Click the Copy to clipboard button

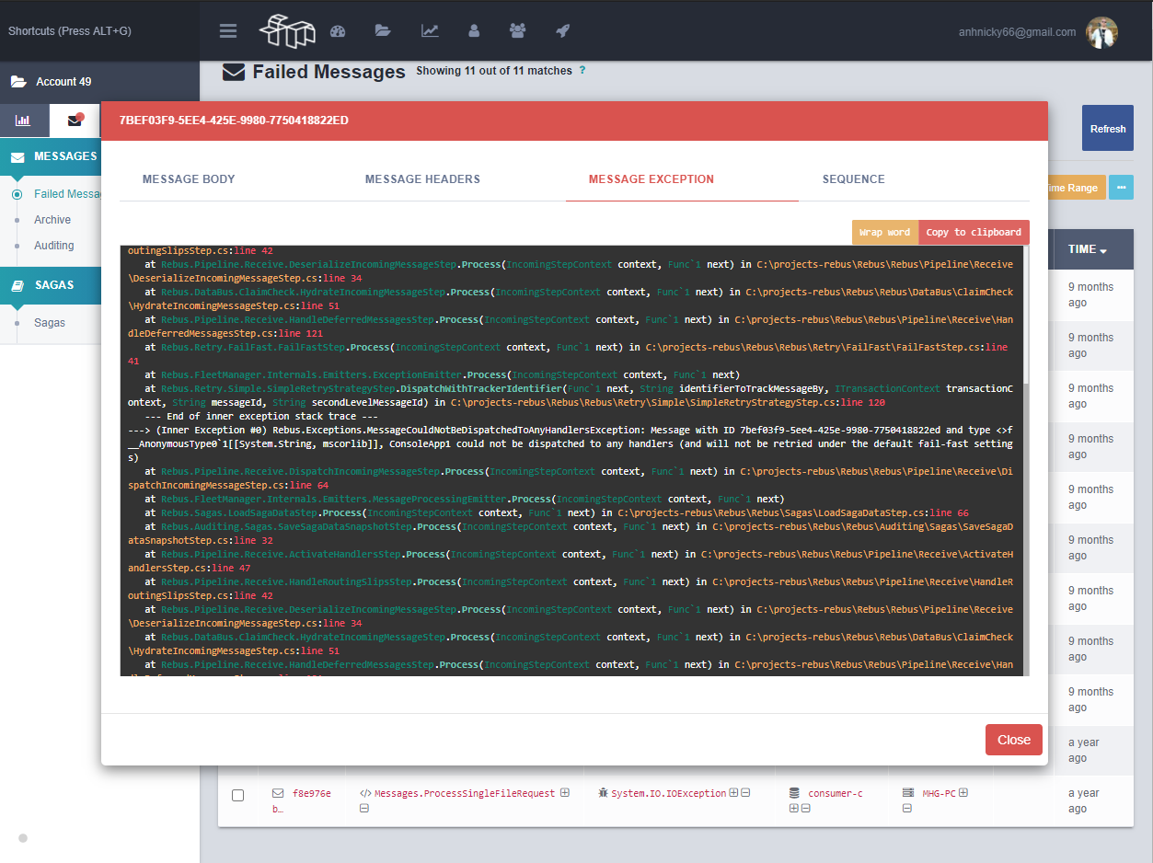974,232
